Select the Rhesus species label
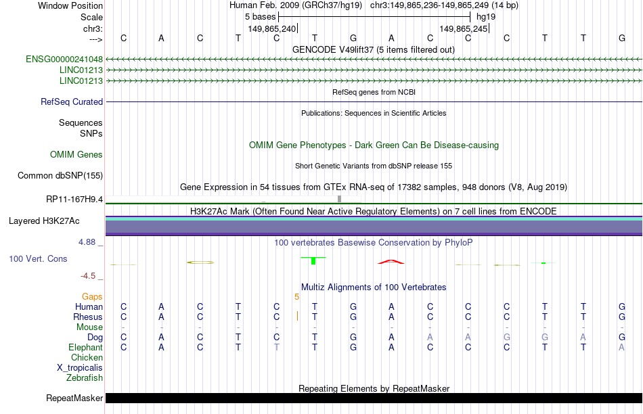The width and height of the screenshot is (643, 414). coord(88,317)
